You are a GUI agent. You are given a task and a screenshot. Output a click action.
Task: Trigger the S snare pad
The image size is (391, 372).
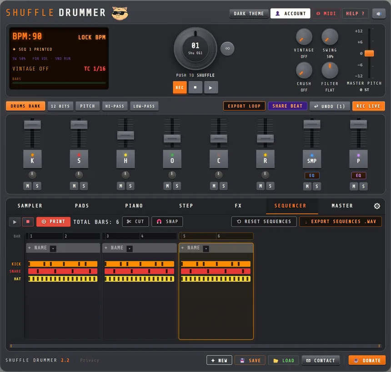click(79, 159)
